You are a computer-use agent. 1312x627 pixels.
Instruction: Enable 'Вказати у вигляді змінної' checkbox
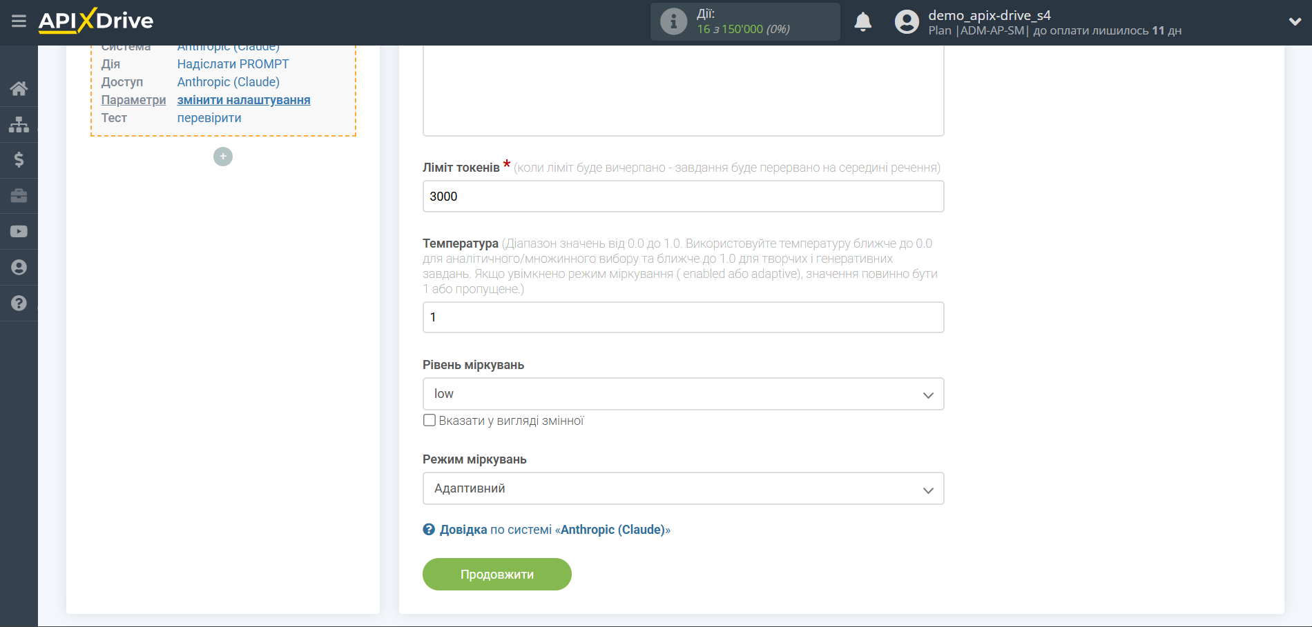click(x=430, y=420)
